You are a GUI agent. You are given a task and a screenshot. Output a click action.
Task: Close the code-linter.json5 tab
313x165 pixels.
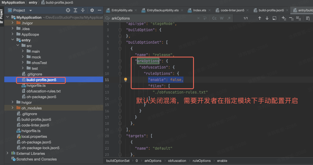point(248,10)
